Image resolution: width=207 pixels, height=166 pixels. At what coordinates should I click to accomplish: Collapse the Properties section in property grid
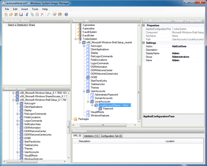pos(144,25)
